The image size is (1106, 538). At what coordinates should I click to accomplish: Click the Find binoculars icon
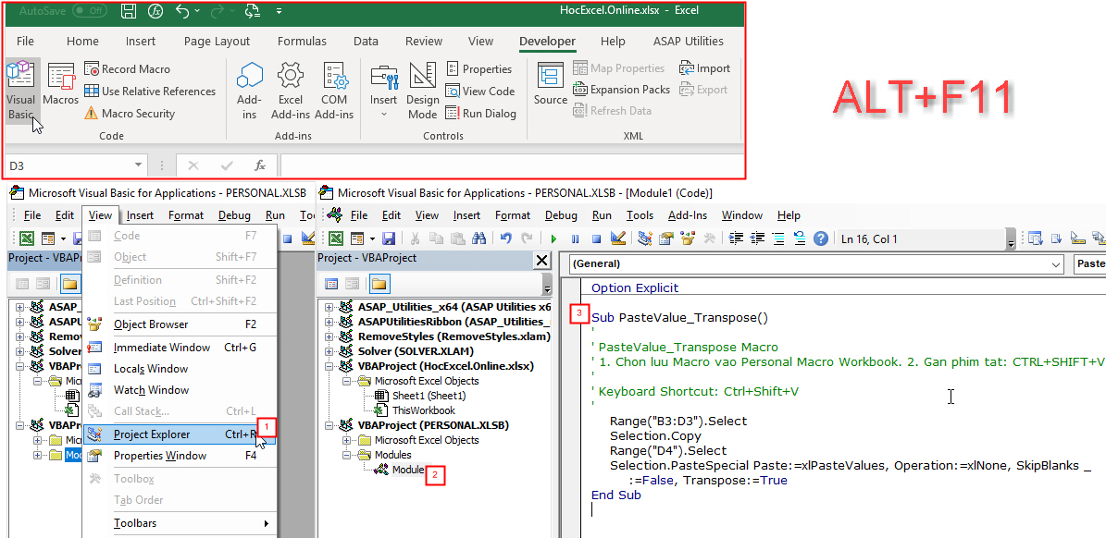[x=478, y=238]
